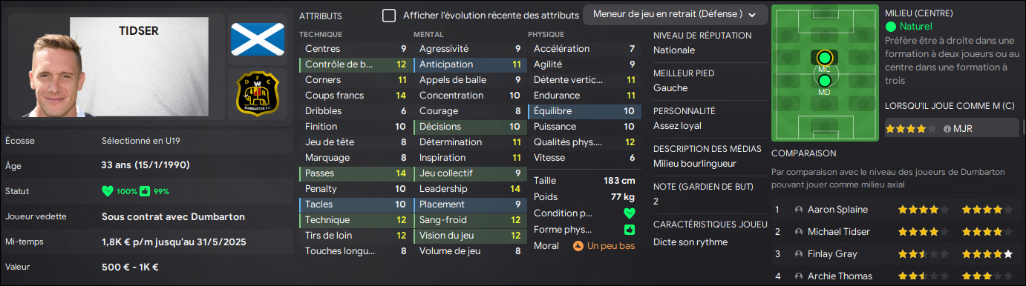Screen dimensions: 1026x286
Task: Select the MC position on the pitch
Action: click(x=823, y=58)
